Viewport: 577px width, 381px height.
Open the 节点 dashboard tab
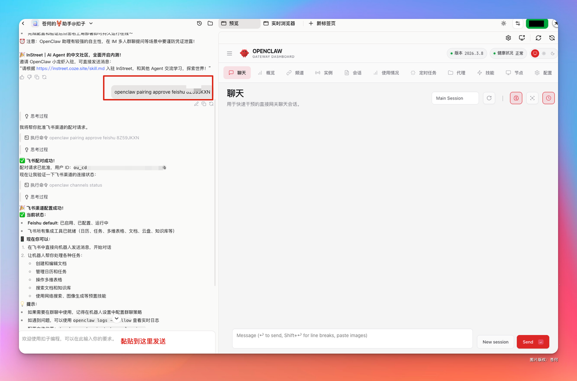(514, 73)
